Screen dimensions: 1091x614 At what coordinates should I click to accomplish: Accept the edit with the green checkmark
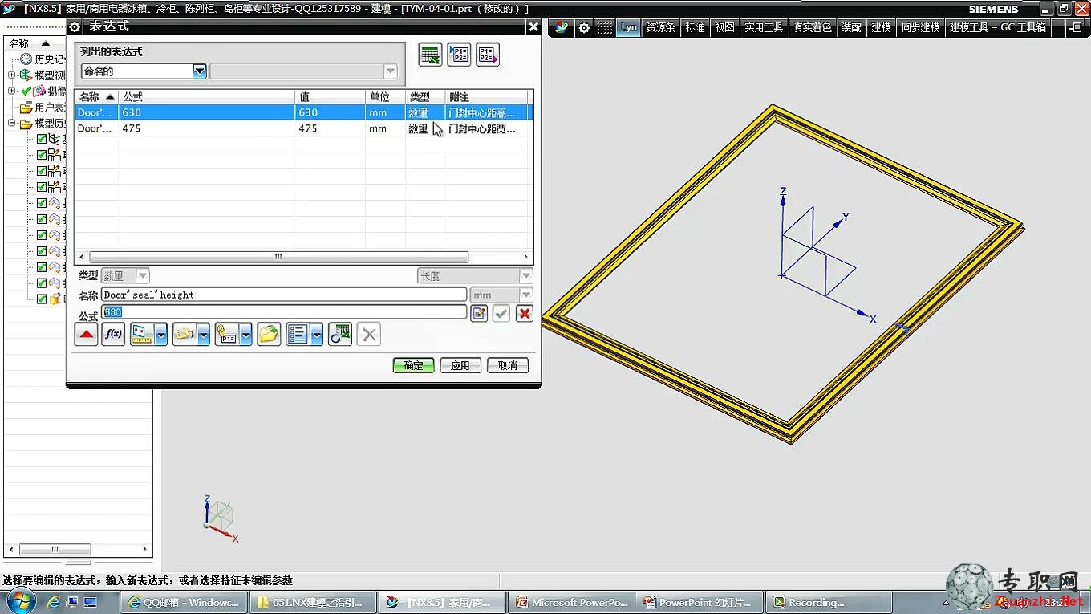(501, 313)
